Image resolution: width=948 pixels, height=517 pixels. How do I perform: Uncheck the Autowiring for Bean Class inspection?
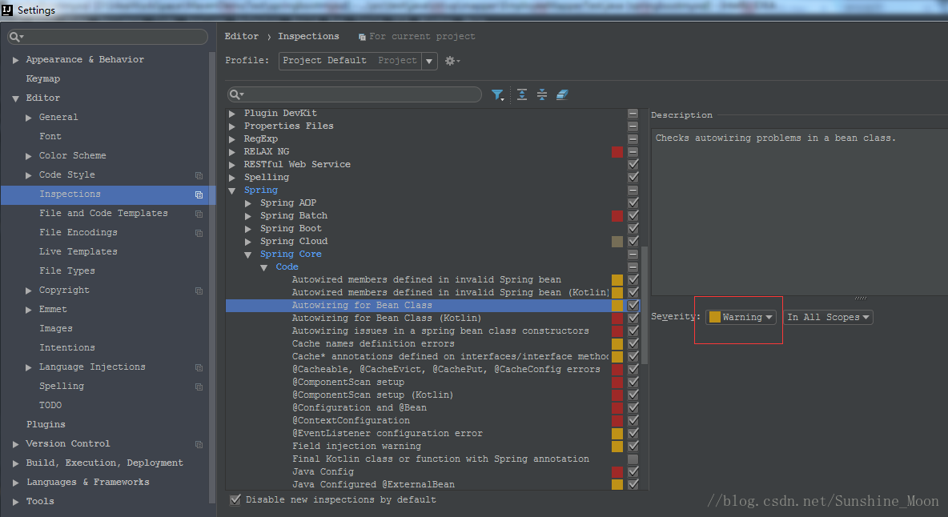633,306
